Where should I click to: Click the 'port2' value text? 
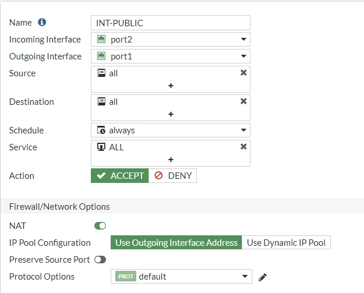(x=121, y=40)
